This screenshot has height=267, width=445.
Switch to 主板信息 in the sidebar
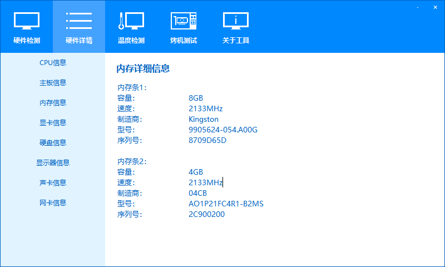tap(53, 83)
